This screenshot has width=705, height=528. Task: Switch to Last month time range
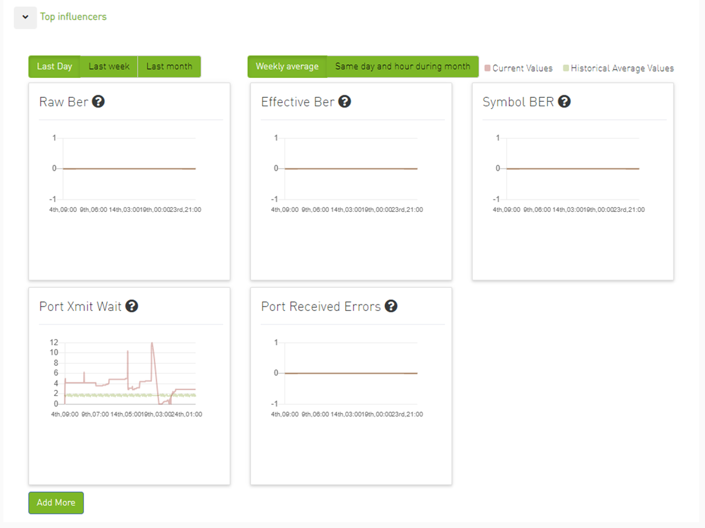(x=169, y=66)
